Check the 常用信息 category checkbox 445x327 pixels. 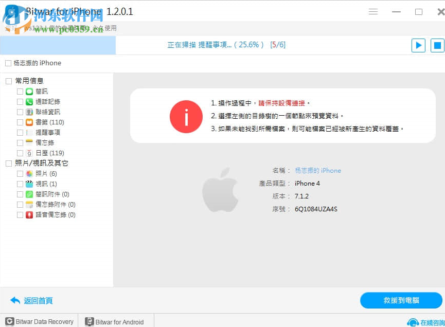8,80
